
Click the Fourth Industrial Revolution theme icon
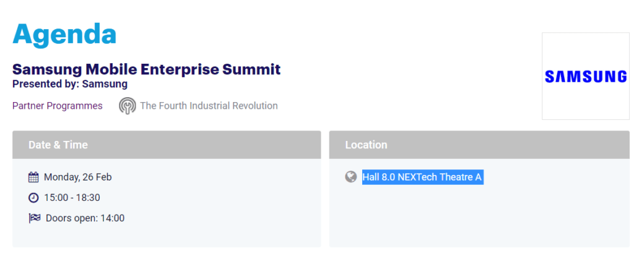127,106
